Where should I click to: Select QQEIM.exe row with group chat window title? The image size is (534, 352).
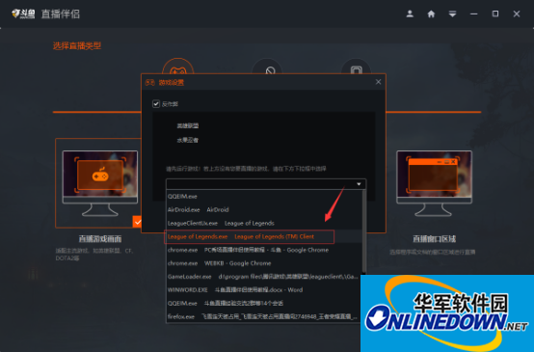click(x=264, y=303)
